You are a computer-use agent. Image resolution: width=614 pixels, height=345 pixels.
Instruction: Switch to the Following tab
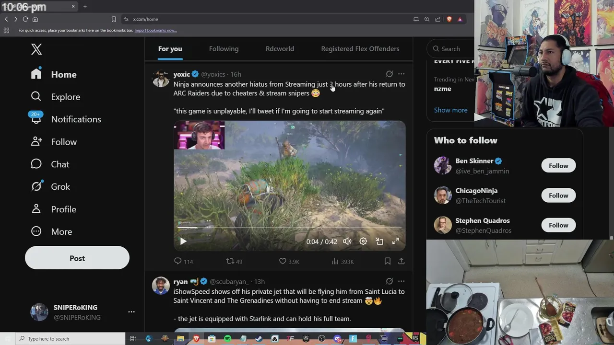[x=224, y=49]
